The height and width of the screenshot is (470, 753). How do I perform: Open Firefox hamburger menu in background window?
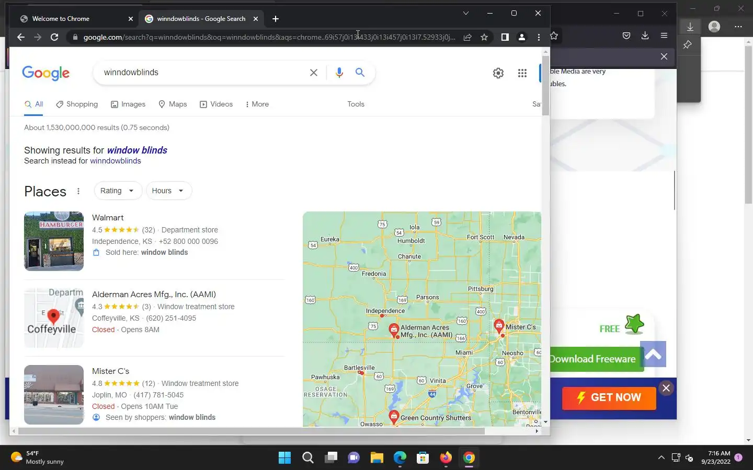tap(664, 36)
